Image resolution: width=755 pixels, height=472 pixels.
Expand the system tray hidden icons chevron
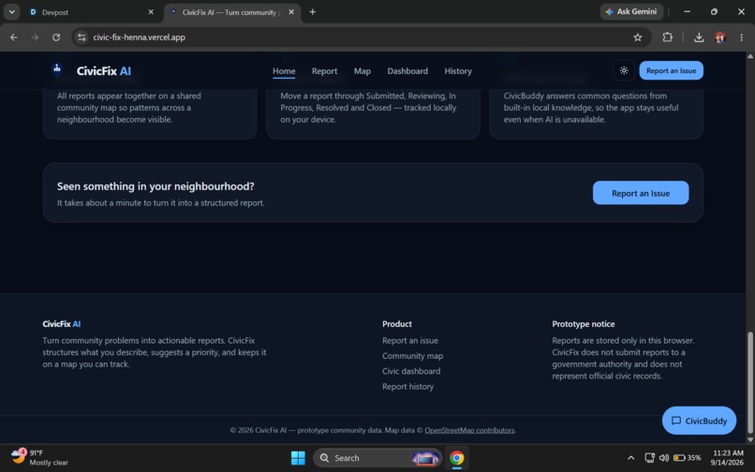[x=630, y=458]
